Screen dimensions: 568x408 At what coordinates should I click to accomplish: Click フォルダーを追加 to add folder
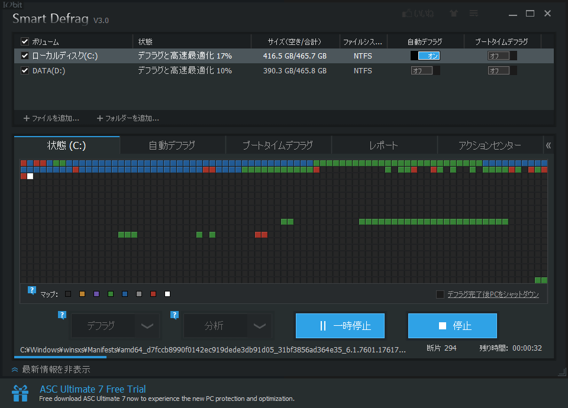[x=132, y=118]
